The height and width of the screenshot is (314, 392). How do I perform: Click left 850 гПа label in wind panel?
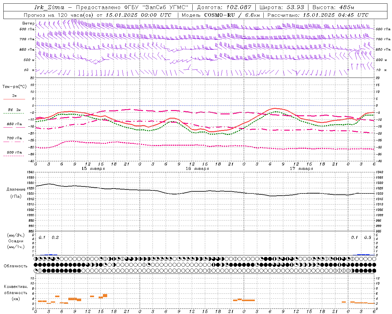click(x=27, y=49)
